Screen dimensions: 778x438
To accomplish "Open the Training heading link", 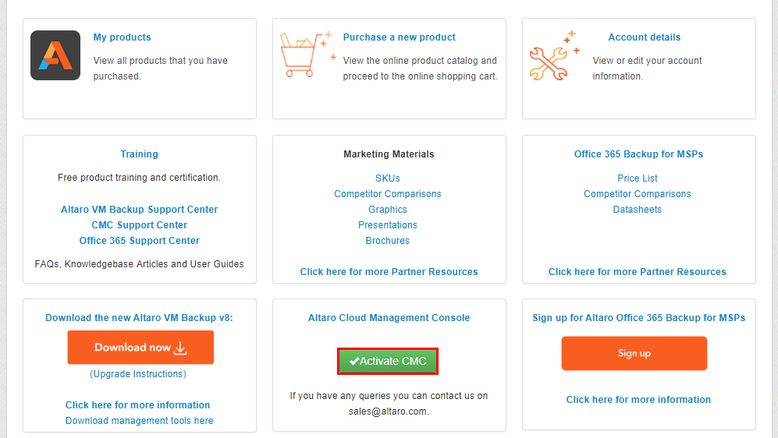I will (x=139, y=154).
